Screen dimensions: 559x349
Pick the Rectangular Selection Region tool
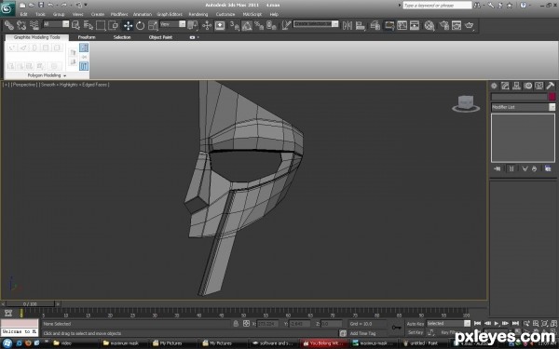(101, 25)
